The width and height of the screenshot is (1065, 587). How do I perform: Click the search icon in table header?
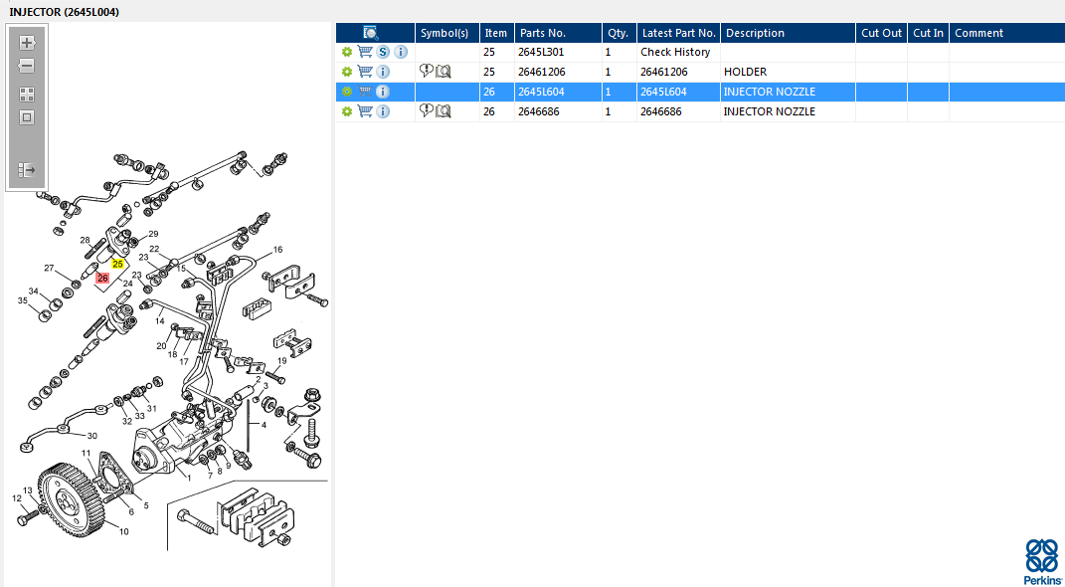(x=371, y=33)
